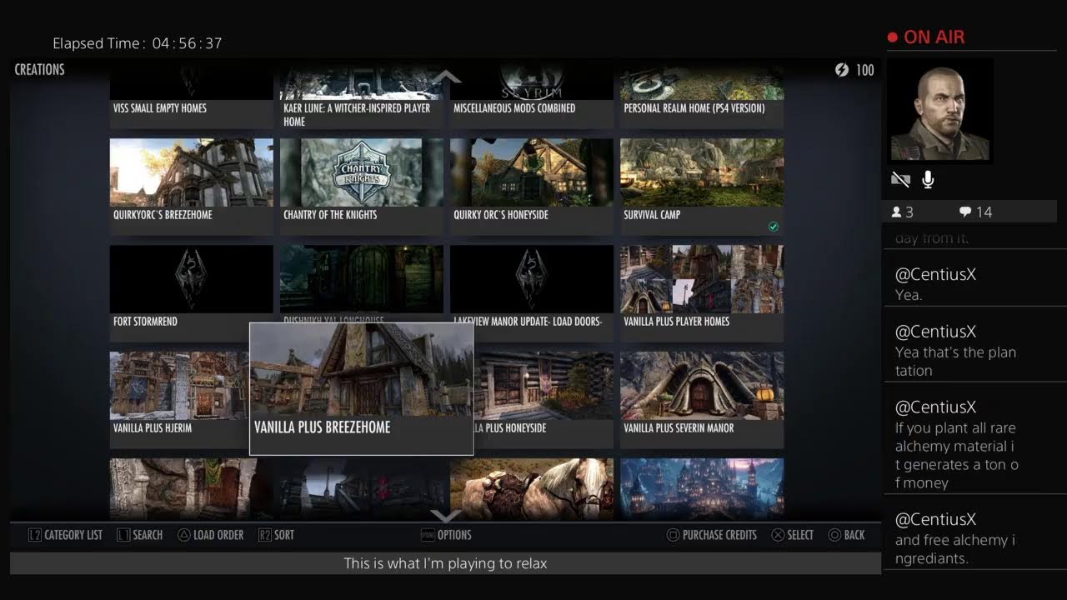Click the cross Select icon
Screen dimensions: 1067x600
point(778,535)
